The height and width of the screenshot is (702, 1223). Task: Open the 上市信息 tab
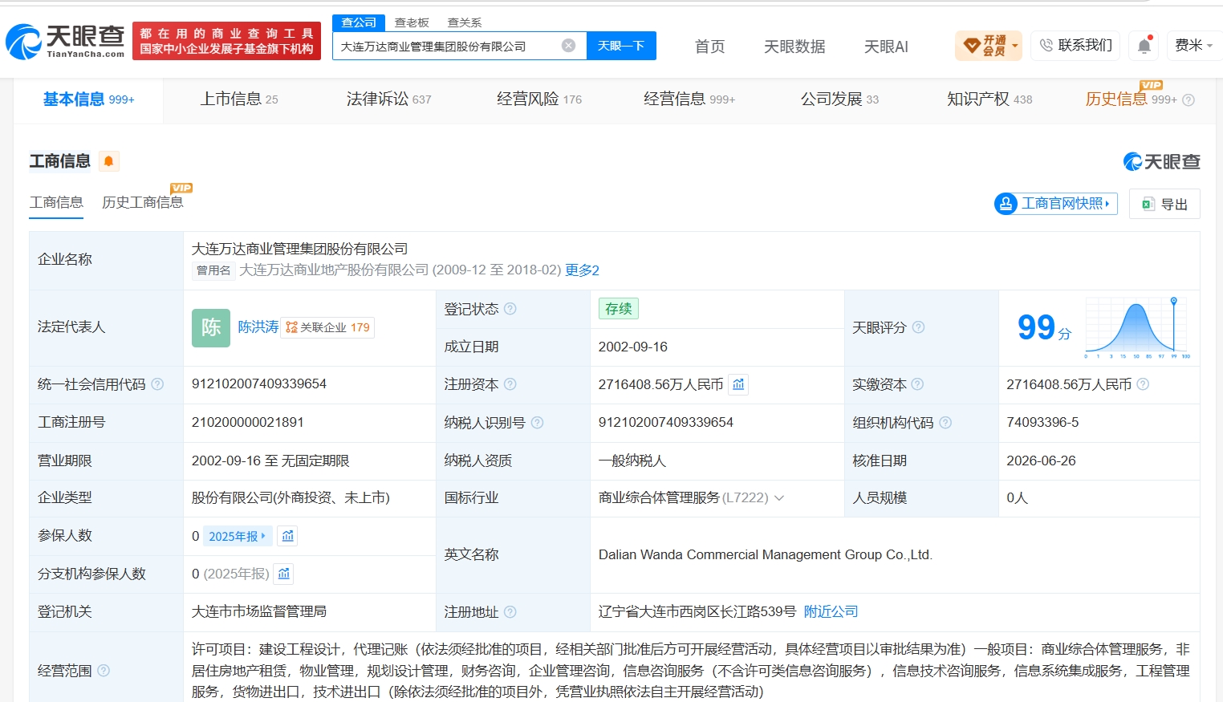point(239,99)
